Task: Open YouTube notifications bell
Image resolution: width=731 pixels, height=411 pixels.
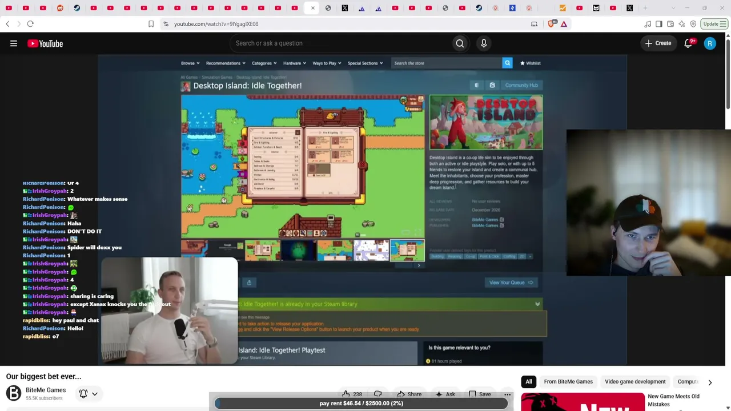Action: pos(688,43)
